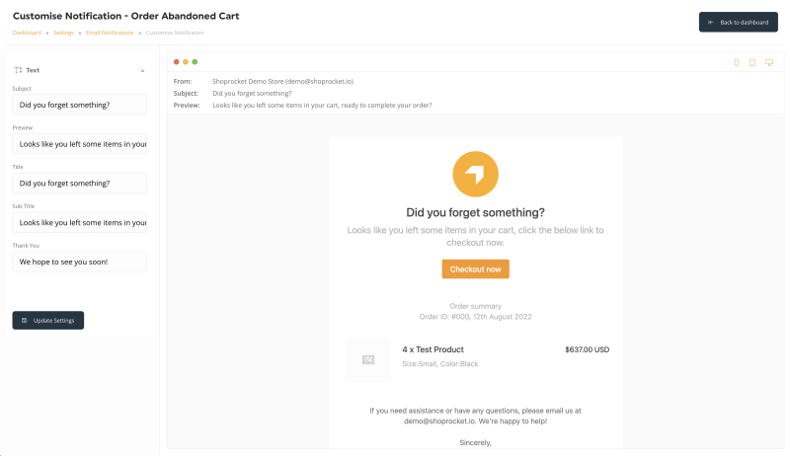Collapse the Text section chevron
The height and width of the screenshot is (456, 790).
tap(142, 71)
